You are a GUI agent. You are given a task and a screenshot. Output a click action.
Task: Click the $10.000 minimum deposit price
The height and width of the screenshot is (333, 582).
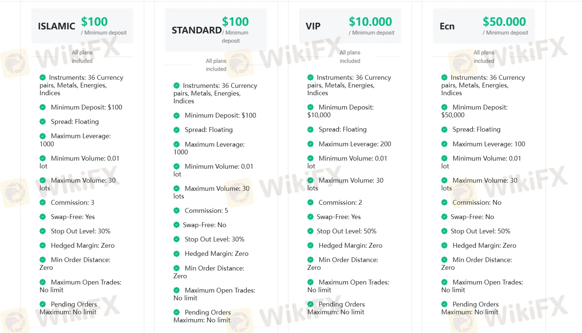[370, 22]
